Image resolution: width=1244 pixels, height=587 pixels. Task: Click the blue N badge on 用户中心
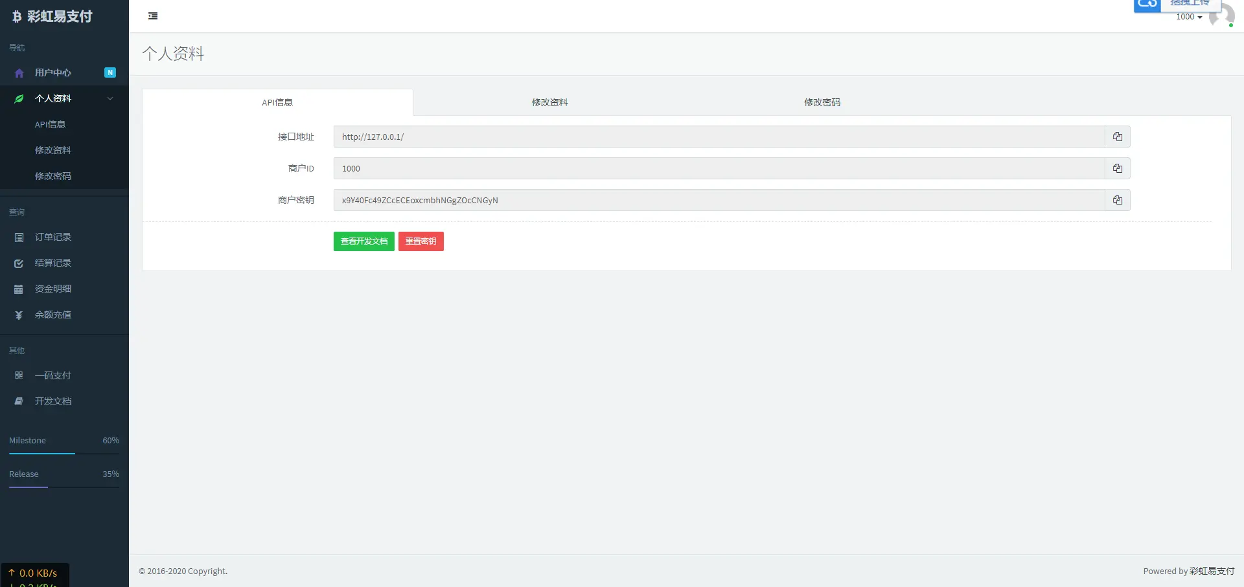[x=110, y=72]
